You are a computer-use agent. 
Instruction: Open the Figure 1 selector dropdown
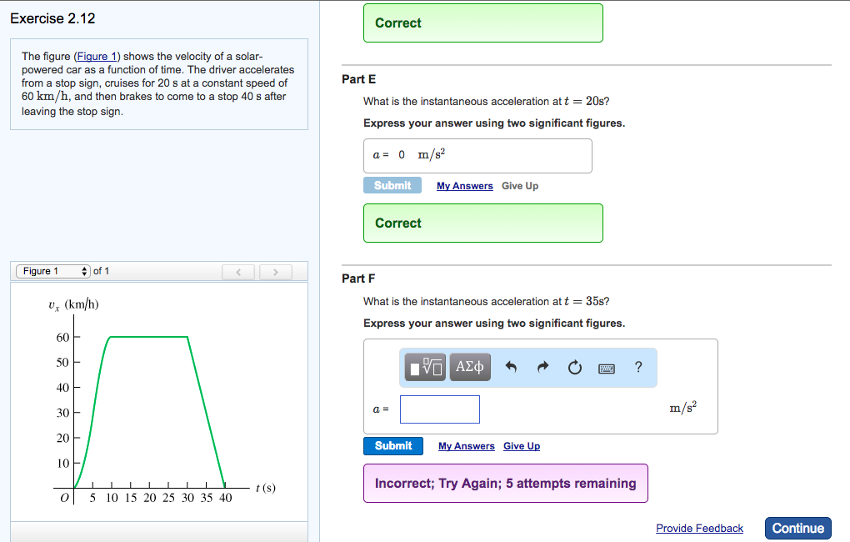[52, 271]
